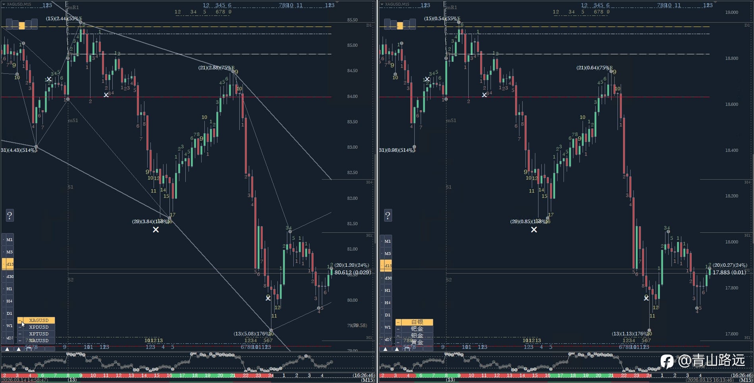Viewport: 754px width, 383px height.
Task: Click the swing label (29)(3.84)(158%)
Action: pos(151,222)
